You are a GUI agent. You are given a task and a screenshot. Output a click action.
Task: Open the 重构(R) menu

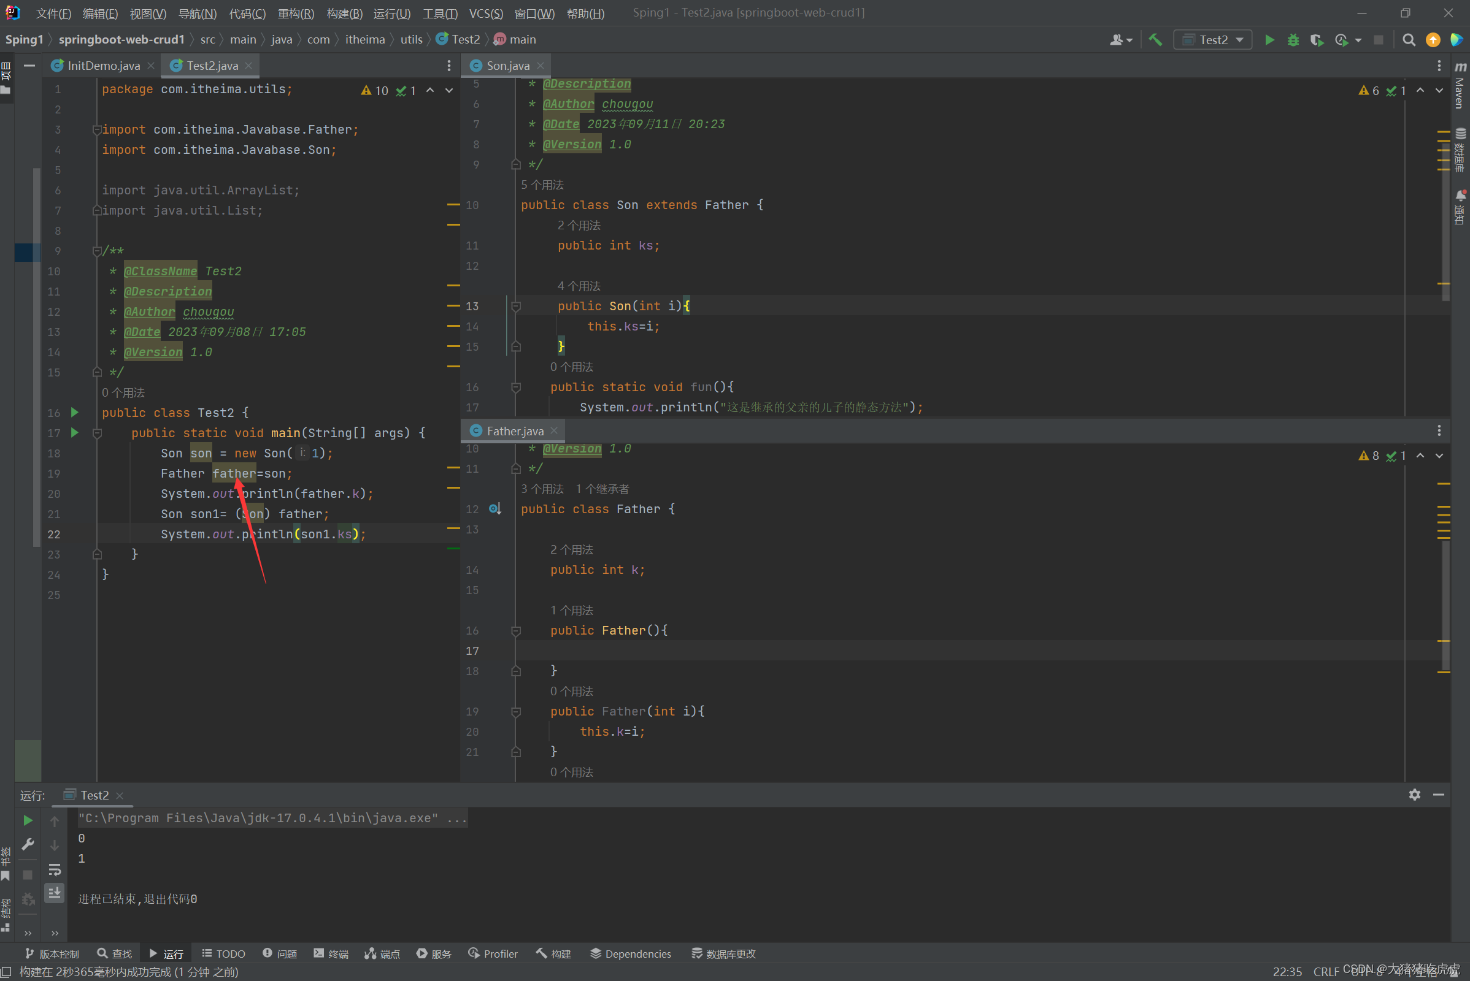[x=296, y=13]
